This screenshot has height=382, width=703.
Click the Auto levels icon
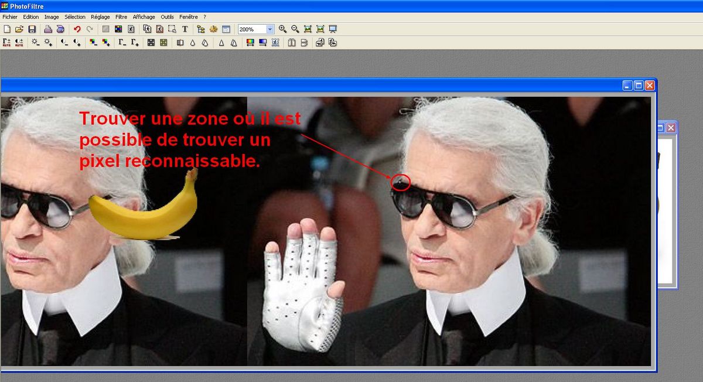[6, 42]
